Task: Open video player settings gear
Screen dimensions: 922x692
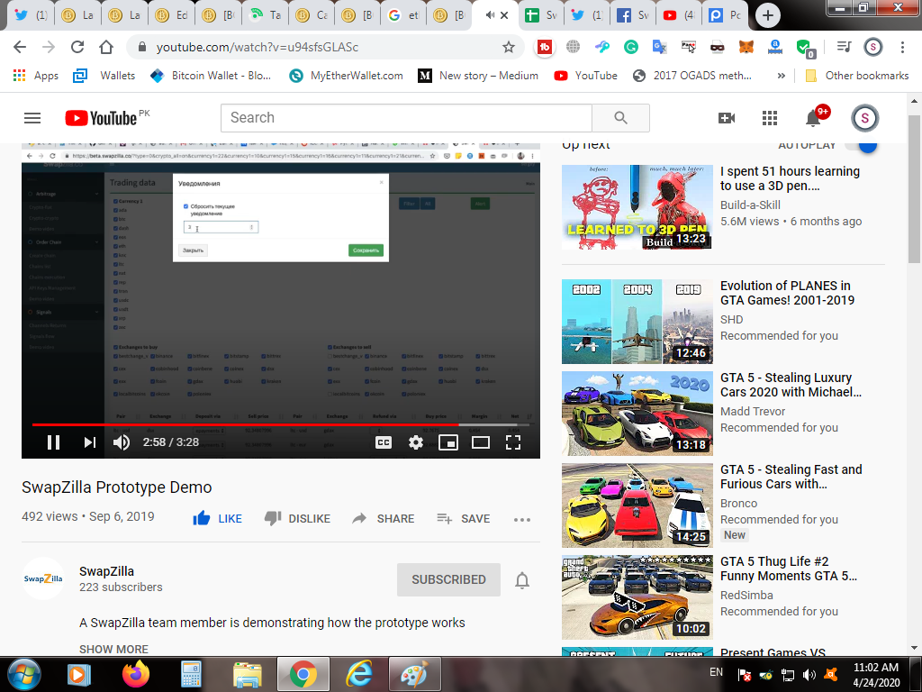Action: tap(416, 442)
